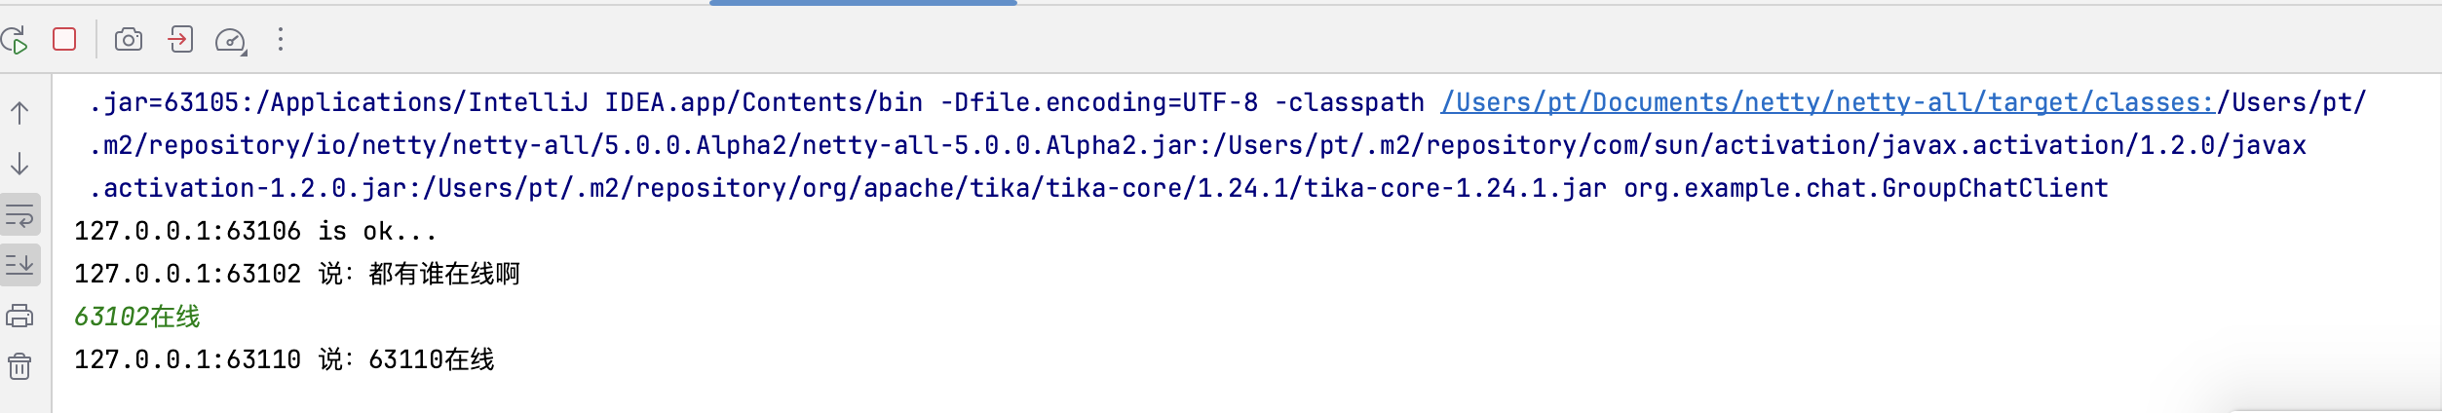The height and width of the screenshot is (413, 2442).
Task: Print the console output
Action: (19, 316)
